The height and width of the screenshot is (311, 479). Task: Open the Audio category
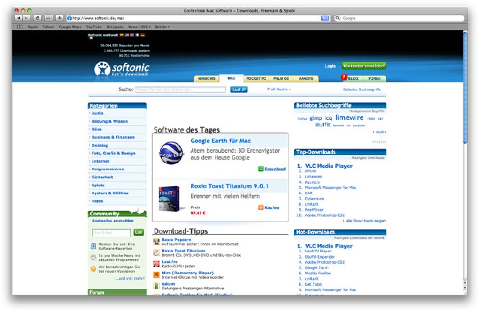98,113
